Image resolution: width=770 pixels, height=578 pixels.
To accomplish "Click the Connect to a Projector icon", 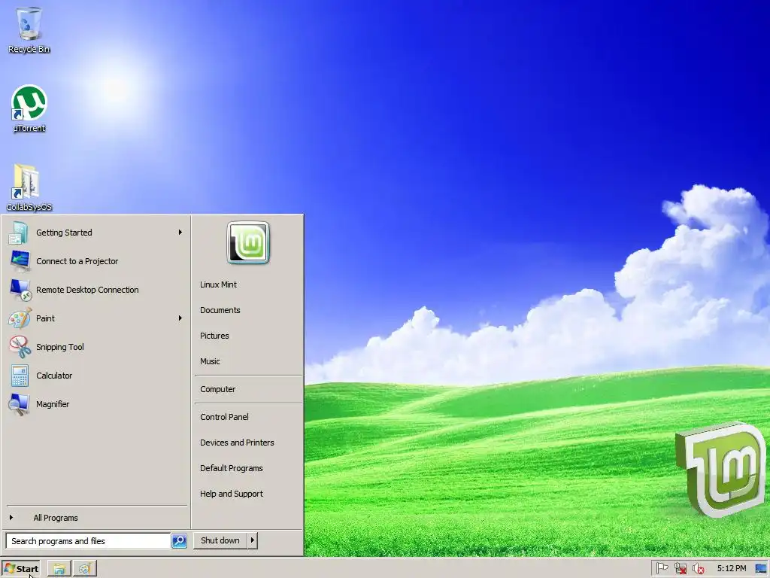I will pyautogui.click(x=20, y=261).
